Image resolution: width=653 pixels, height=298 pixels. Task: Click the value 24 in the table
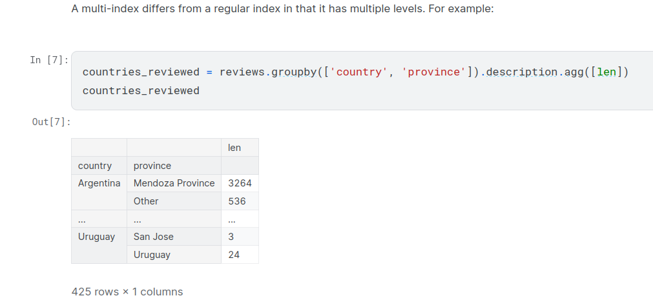(234, 255)
